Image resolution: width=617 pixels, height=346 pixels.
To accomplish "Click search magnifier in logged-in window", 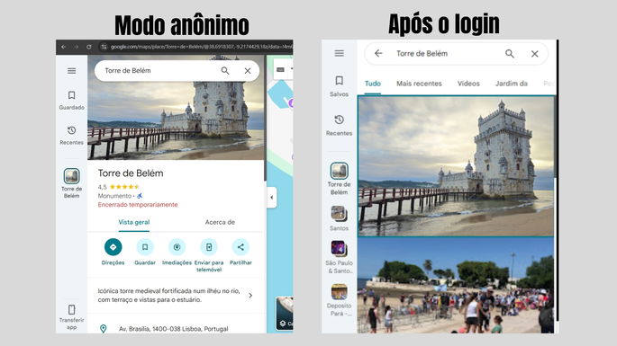I will click(x=510, y=53).
